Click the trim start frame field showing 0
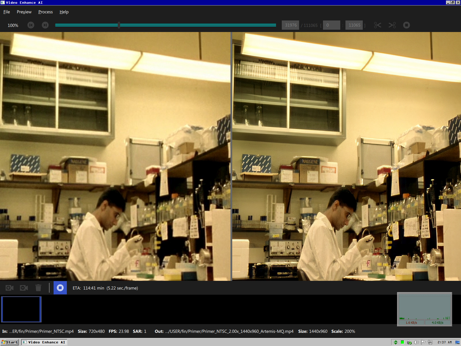The image size is (461, 346). [332, 25]
